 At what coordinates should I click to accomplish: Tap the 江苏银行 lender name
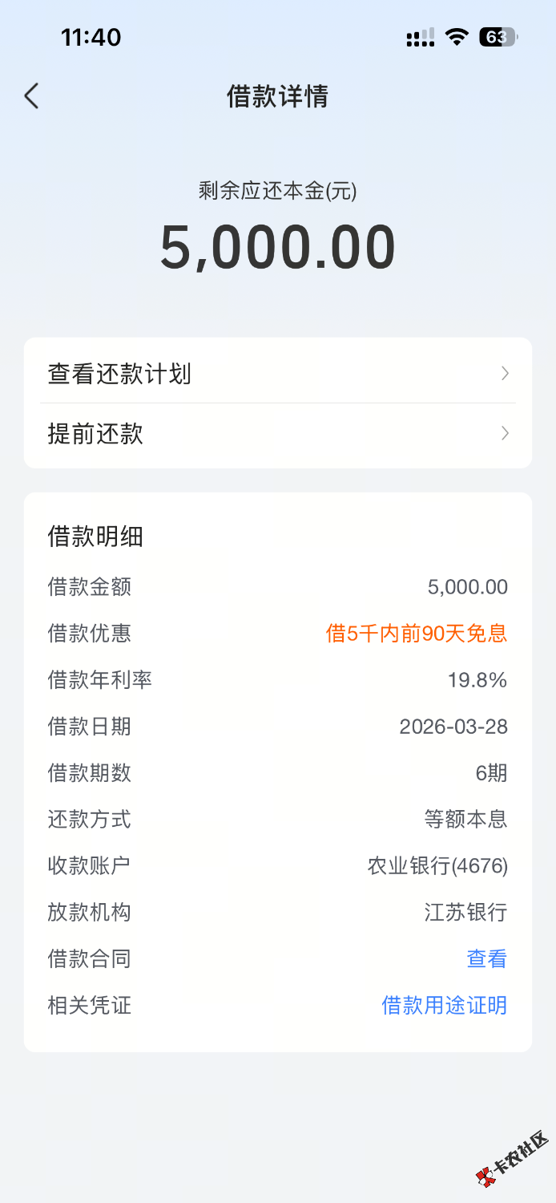[465, 912]
